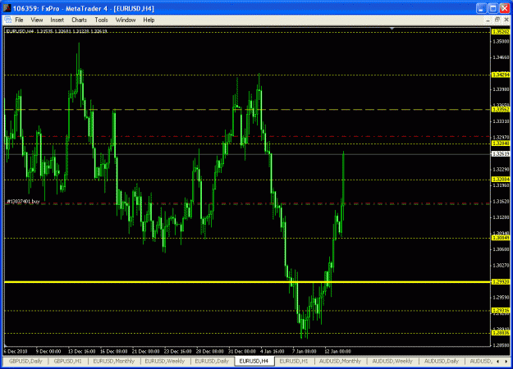The width and height of the screenshot is (513, 369).
Task: Switch to the EURUSD,Monthly chart tab
Action: 113,361
